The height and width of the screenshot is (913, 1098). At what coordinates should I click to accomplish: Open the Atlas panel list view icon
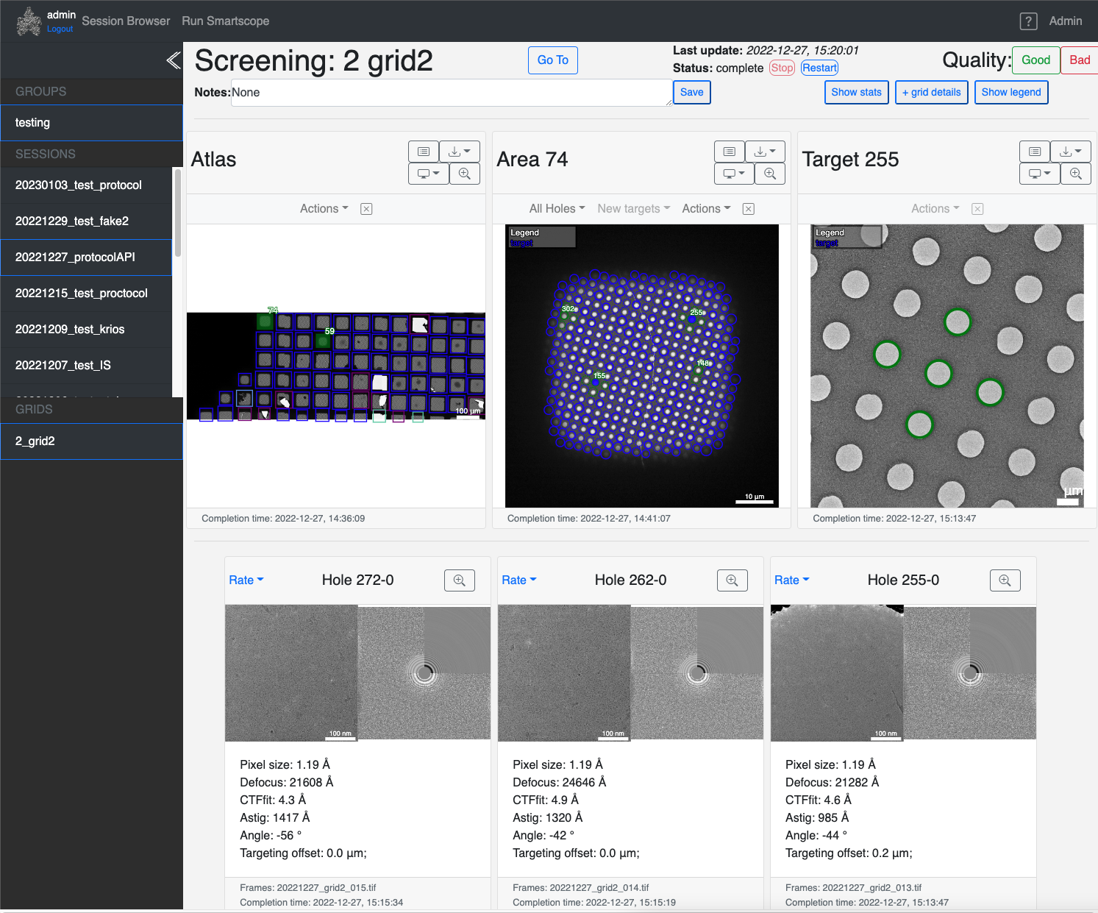(424, 152)
